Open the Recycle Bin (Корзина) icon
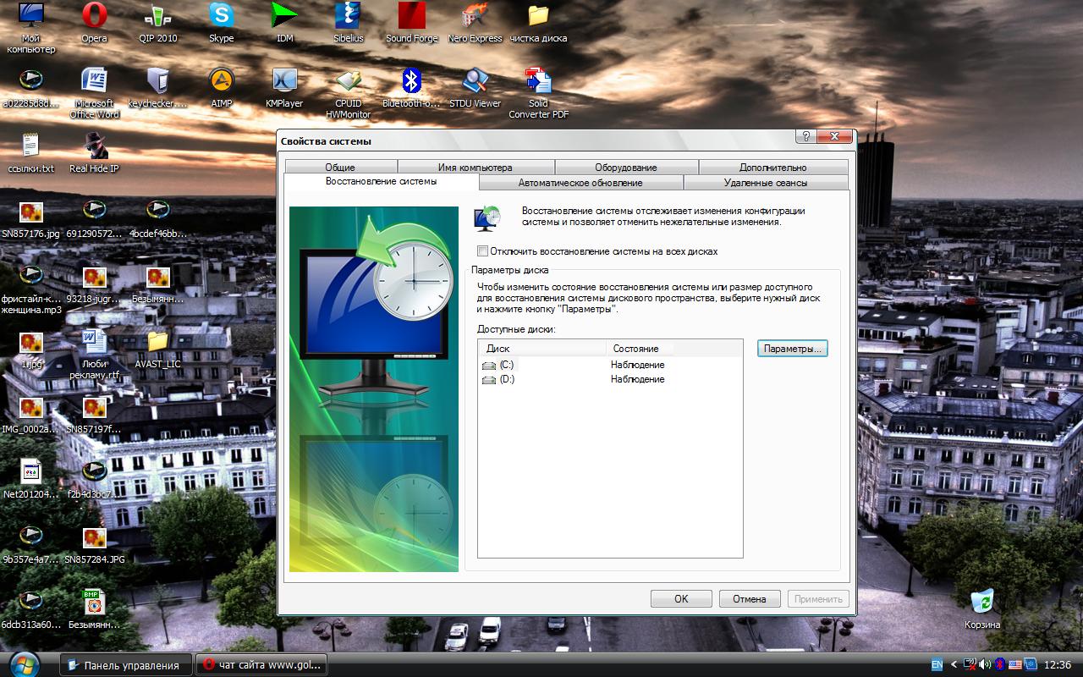 981,603
